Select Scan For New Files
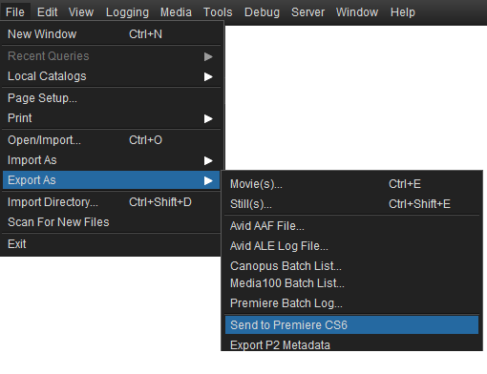Screen dimensions: 487x374 [111, 222]
